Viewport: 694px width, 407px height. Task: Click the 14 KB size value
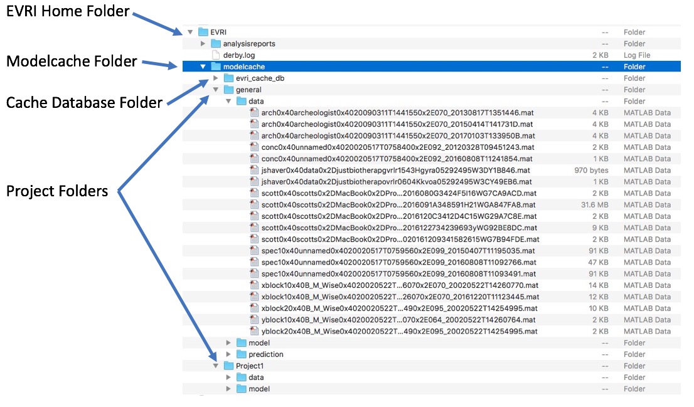[x=599, y=285]
